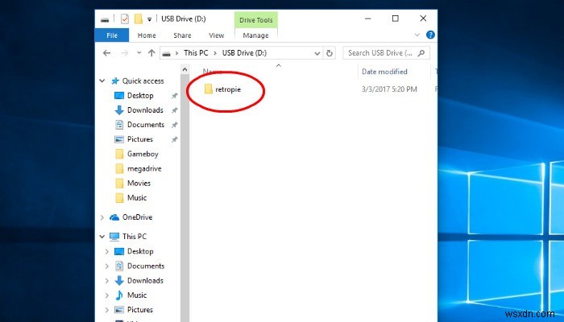The width and height of the screenshot is (564, 322).
Task: Expand the OneDrive node
Action: tap(102, 217)
